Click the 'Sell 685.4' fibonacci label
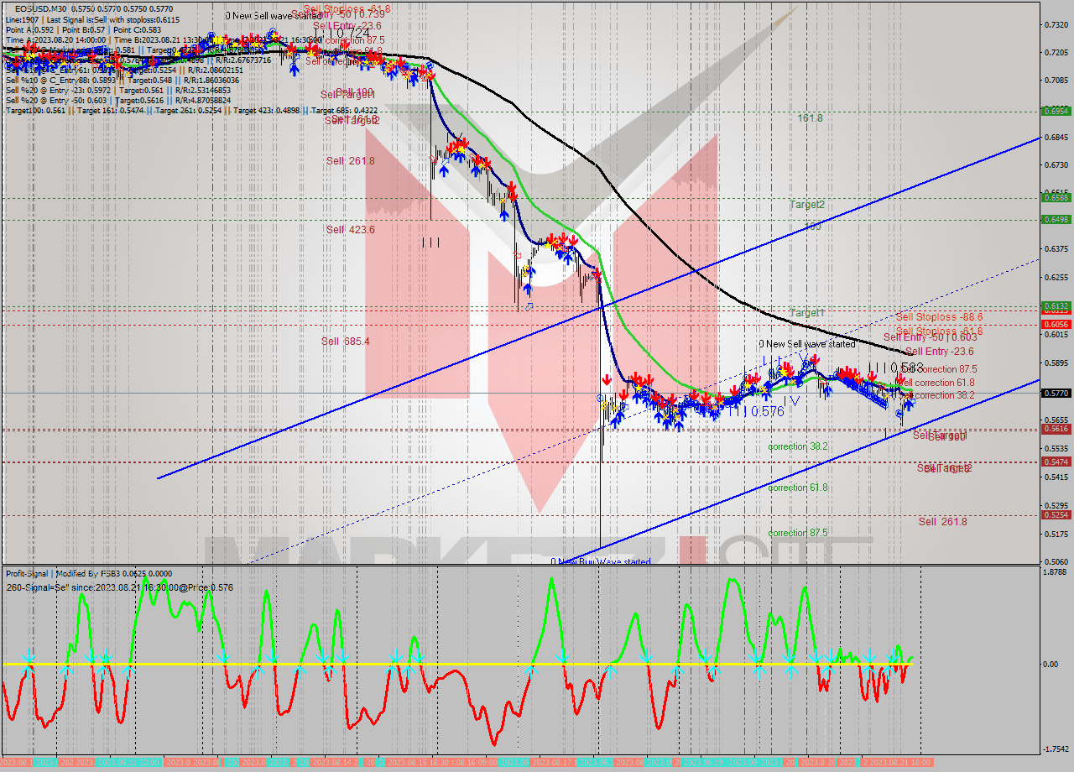Viewport: 1074px width, 772px height. pyautogui.click(x=346, y=341)
